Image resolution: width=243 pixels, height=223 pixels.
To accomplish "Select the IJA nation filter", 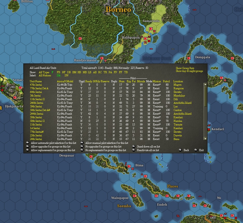I will point(58,75).
